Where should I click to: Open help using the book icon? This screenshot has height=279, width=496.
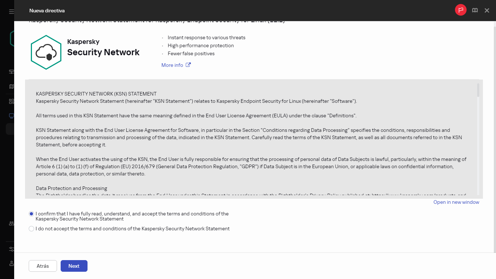click(x=475, y=10)
